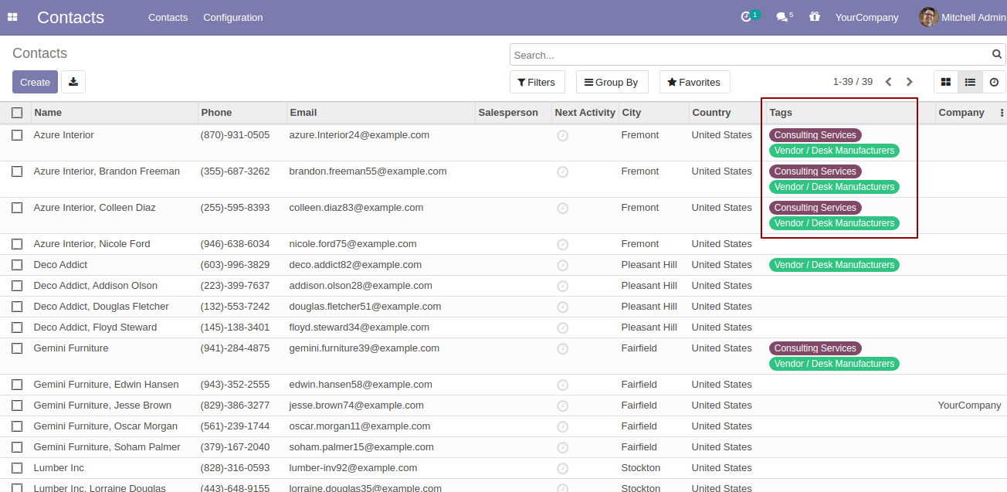The image size is (1007, 492).
Task: Click activity clock for Oscar Morgan row
Action: 563,427
